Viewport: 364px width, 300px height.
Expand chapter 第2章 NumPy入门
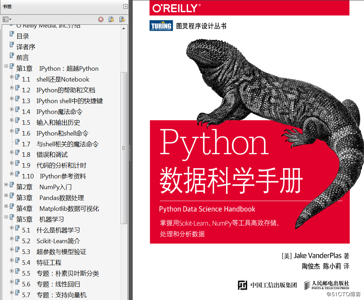pos(6,185)
